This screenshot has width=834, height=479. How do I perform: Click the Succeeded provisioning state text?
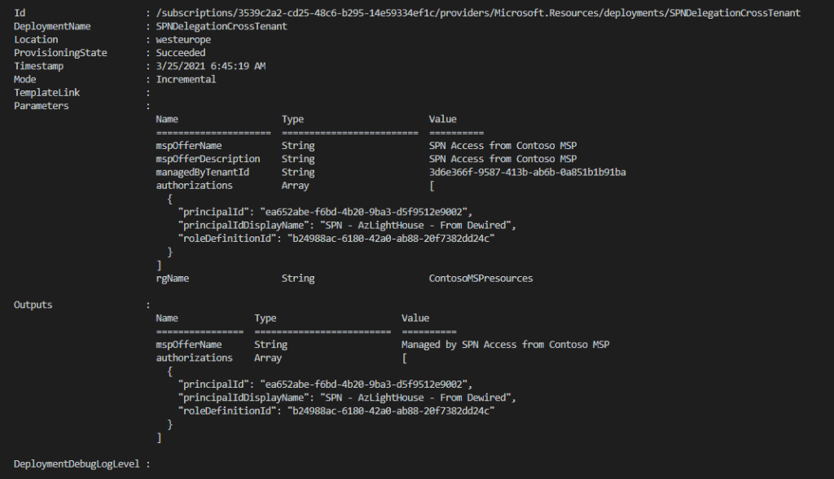tap(181, 53)
